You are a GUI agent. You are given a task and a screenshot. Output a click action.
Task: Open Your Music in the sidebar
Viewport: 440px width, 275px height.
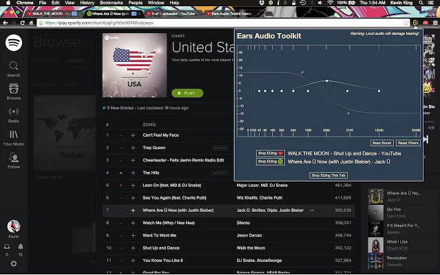click(14, 137)
